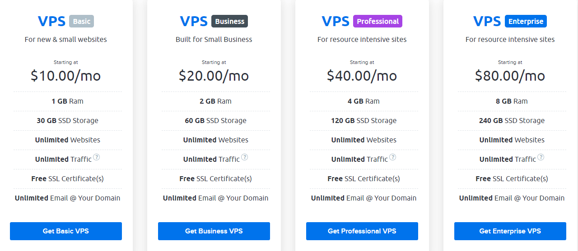
Task: Select the blue Enterprise badge label
Action: coord(526,21)
